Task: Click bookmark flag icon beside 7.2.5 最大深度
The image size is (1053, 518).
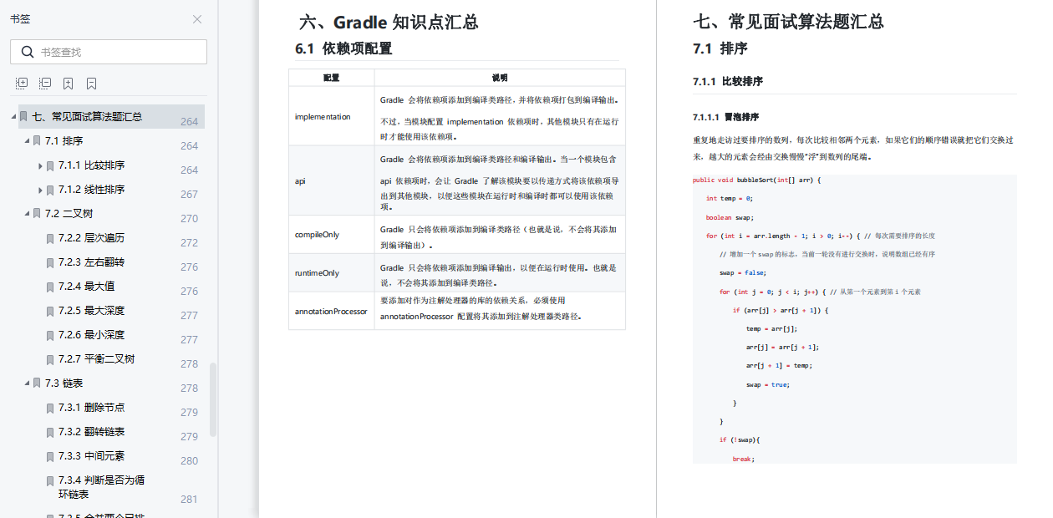Action: coord(50,311)
